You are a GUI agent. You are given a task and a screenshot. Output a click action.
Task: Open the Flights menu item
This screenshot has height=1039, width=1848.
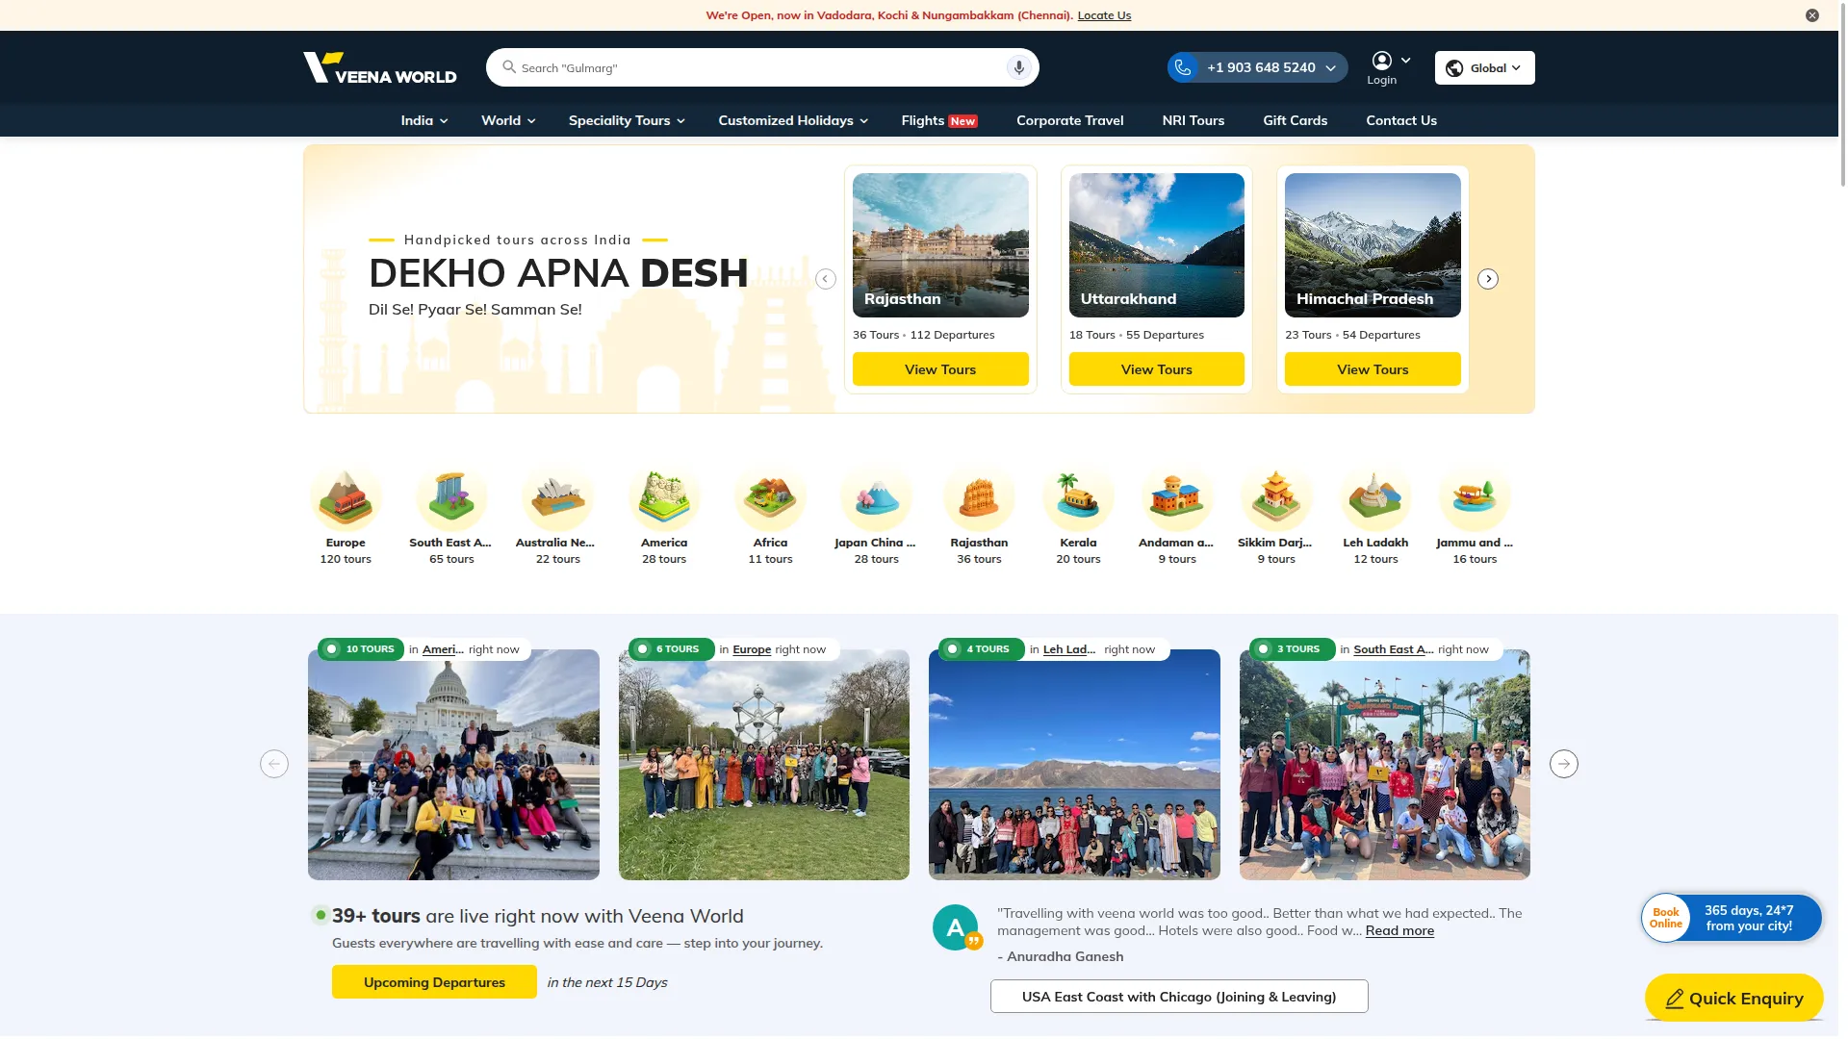click(x=938, y=120)
